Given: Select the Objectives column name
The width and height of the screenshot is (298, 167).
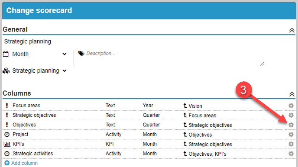Looking at the screenshot, I should [x=24, y=125].
